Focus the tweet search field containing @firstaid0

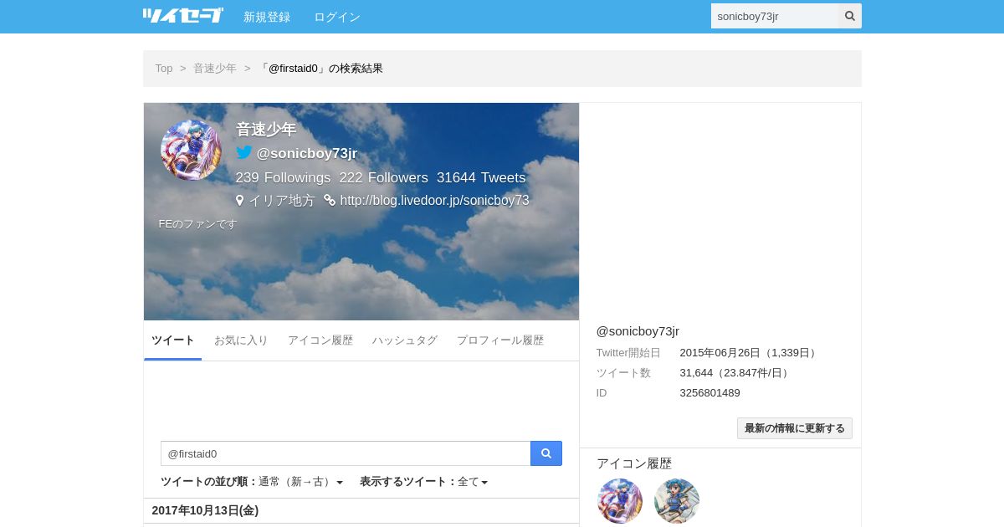click(x=346, y=453)
